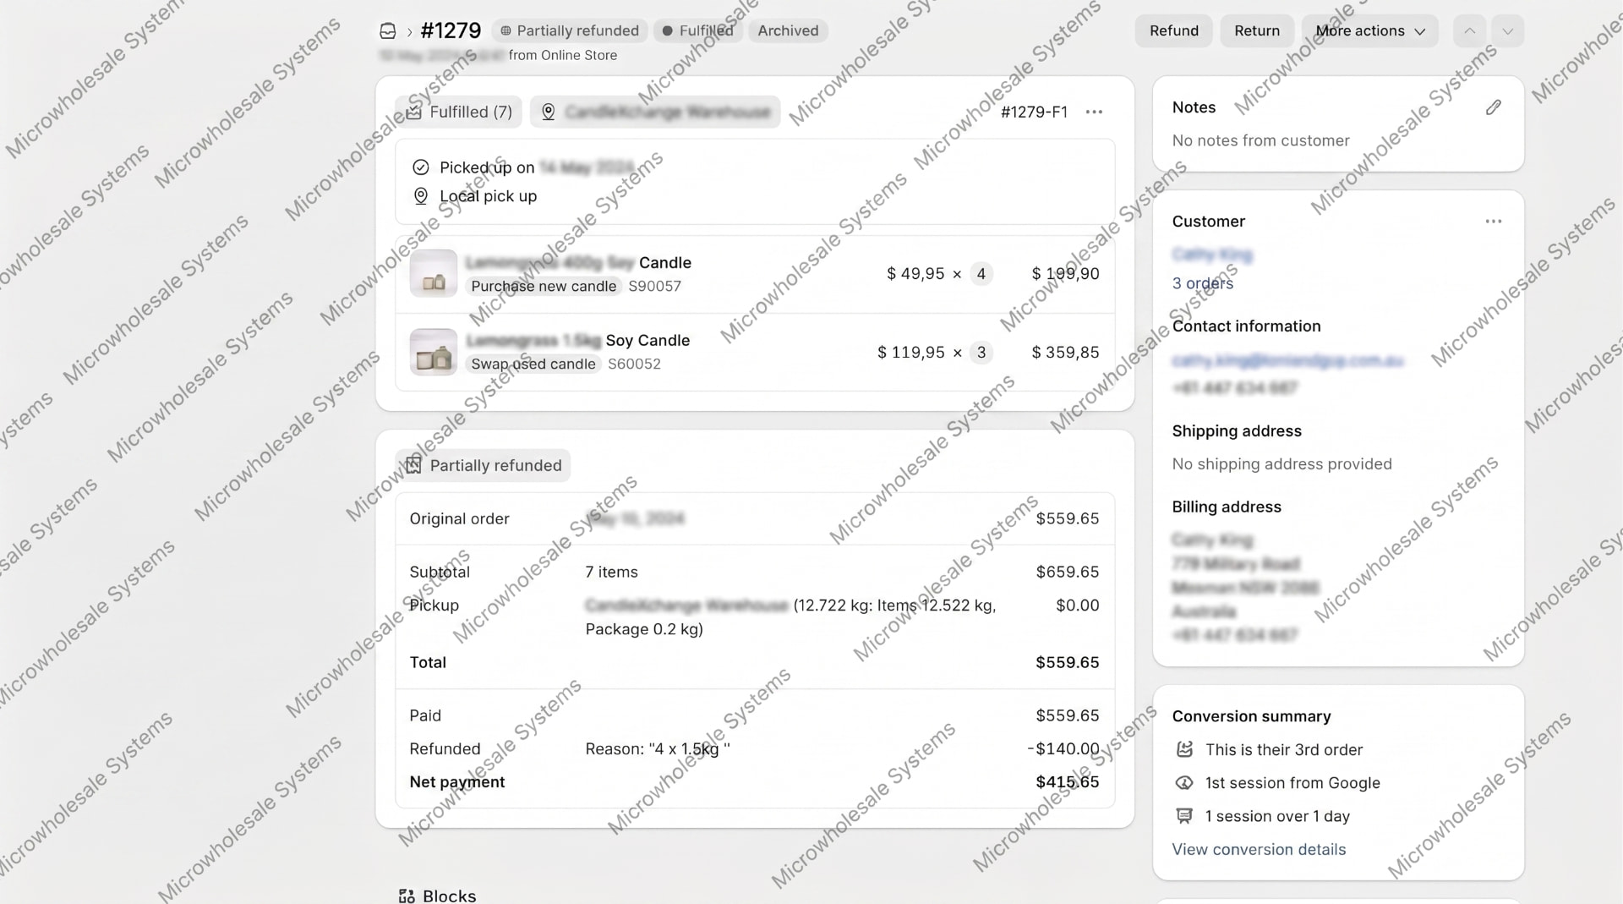Click the customer email link
Image resolution: width=1623 pixels, height=904 pixels.
click(x=1287, y=361)
